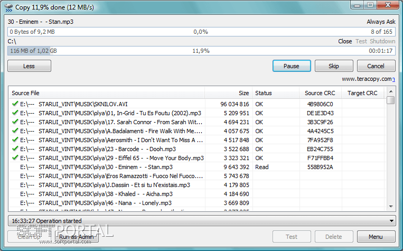Sort by the Source CRC column header
Viewport: 403px width, 251px height.
[320, 93]
